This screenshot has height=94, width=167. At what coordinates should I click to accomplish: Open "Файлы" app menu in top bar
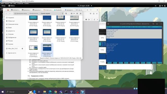click(x=11, y=6)
